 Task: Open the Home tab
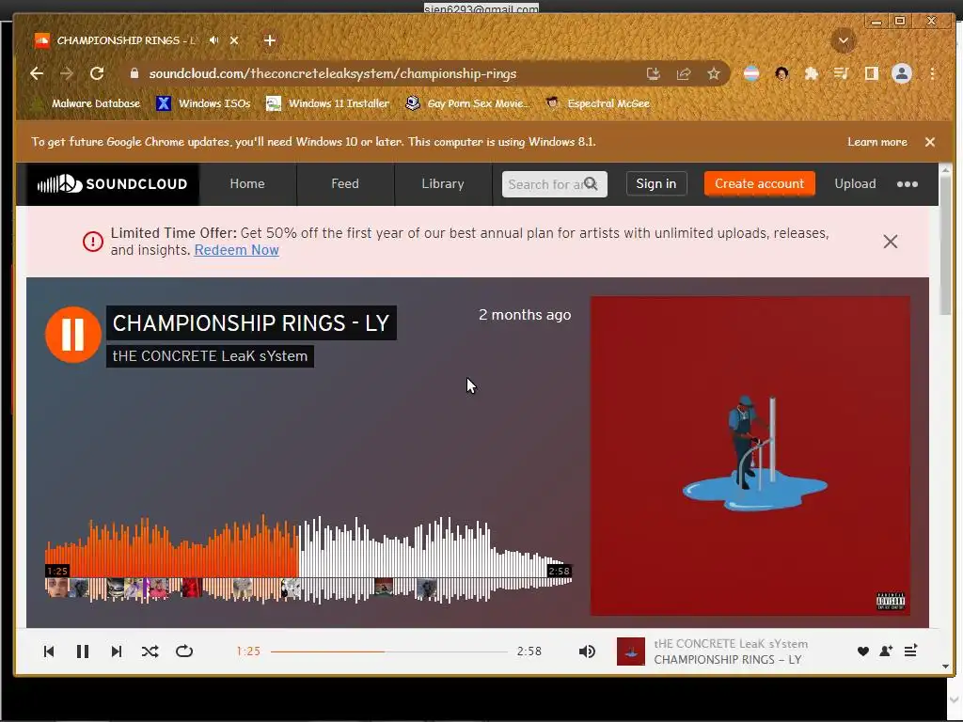(247, 183)
